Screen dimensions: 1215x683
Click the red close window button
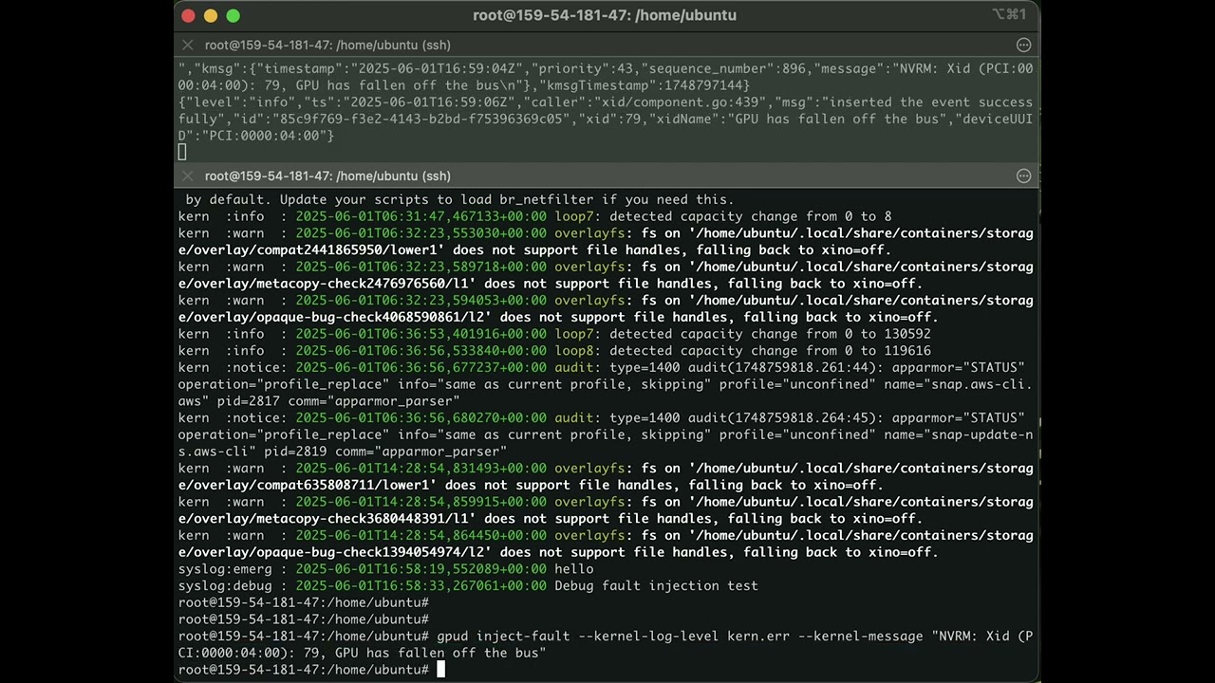click(x=188, y=15)
